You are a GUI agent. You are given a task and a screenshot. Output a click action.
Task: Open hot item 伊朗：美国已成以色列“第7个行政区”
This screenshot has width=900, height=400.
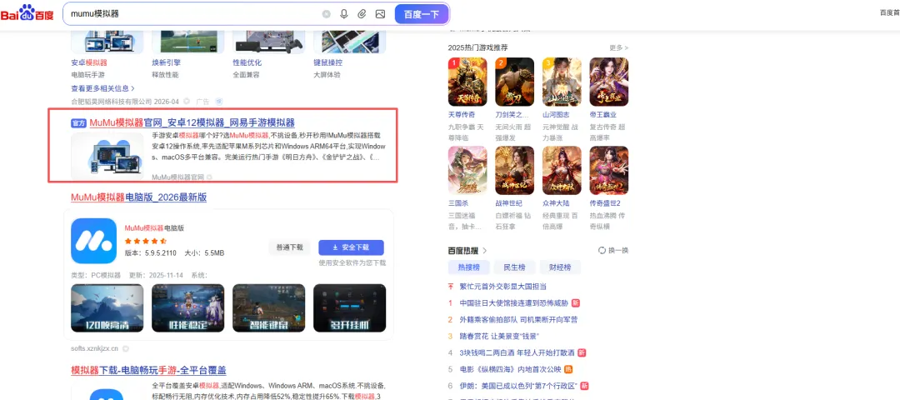[x=519, y=386]
